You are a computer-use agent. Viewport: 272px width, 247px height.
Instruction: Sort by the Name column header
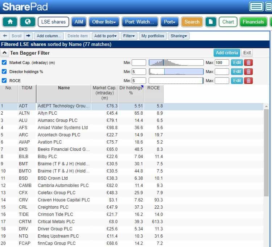64,94
